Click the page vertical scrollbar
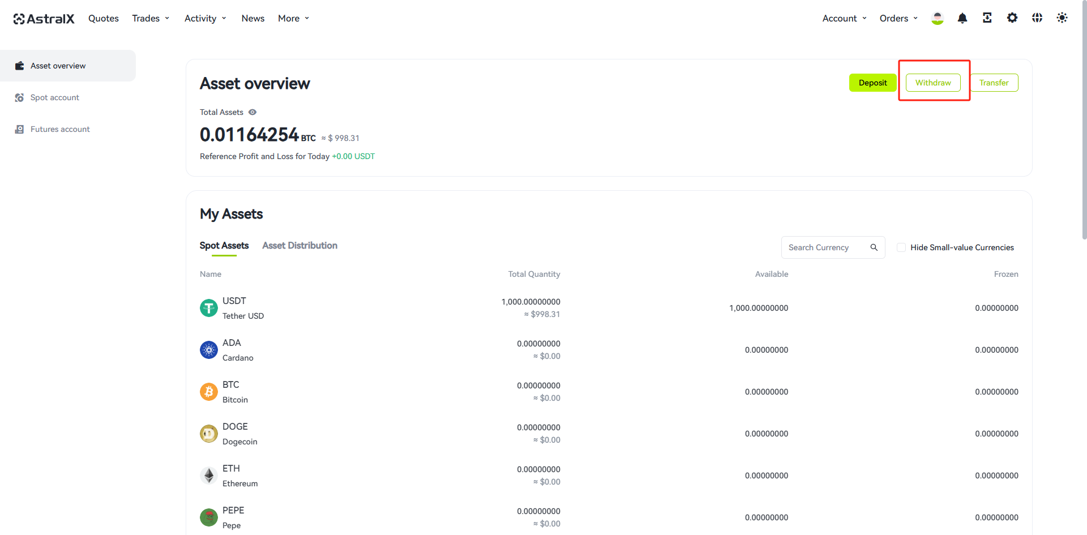 tap(1084, 121)
